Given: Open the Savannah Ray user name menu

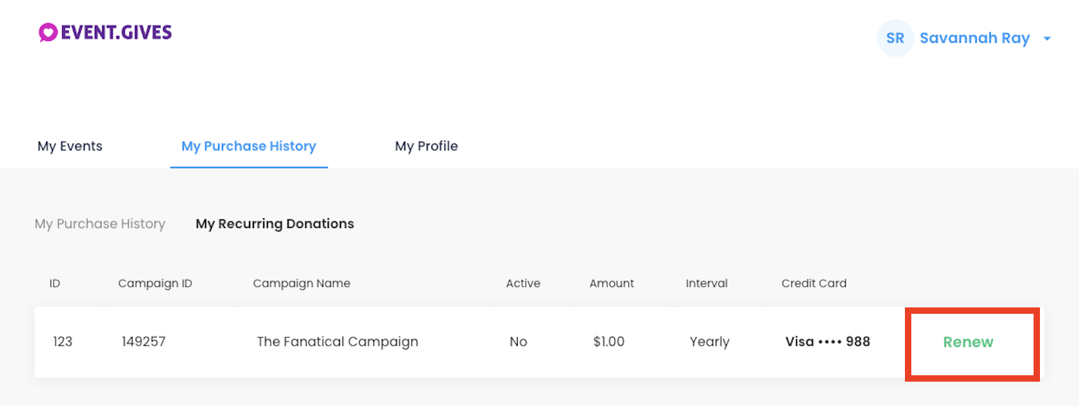Looking at the screenshot, I should [975, 38].
